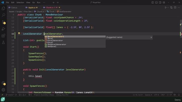
Task: Click Assets in the breadcrumb
Action: point(12,12)
